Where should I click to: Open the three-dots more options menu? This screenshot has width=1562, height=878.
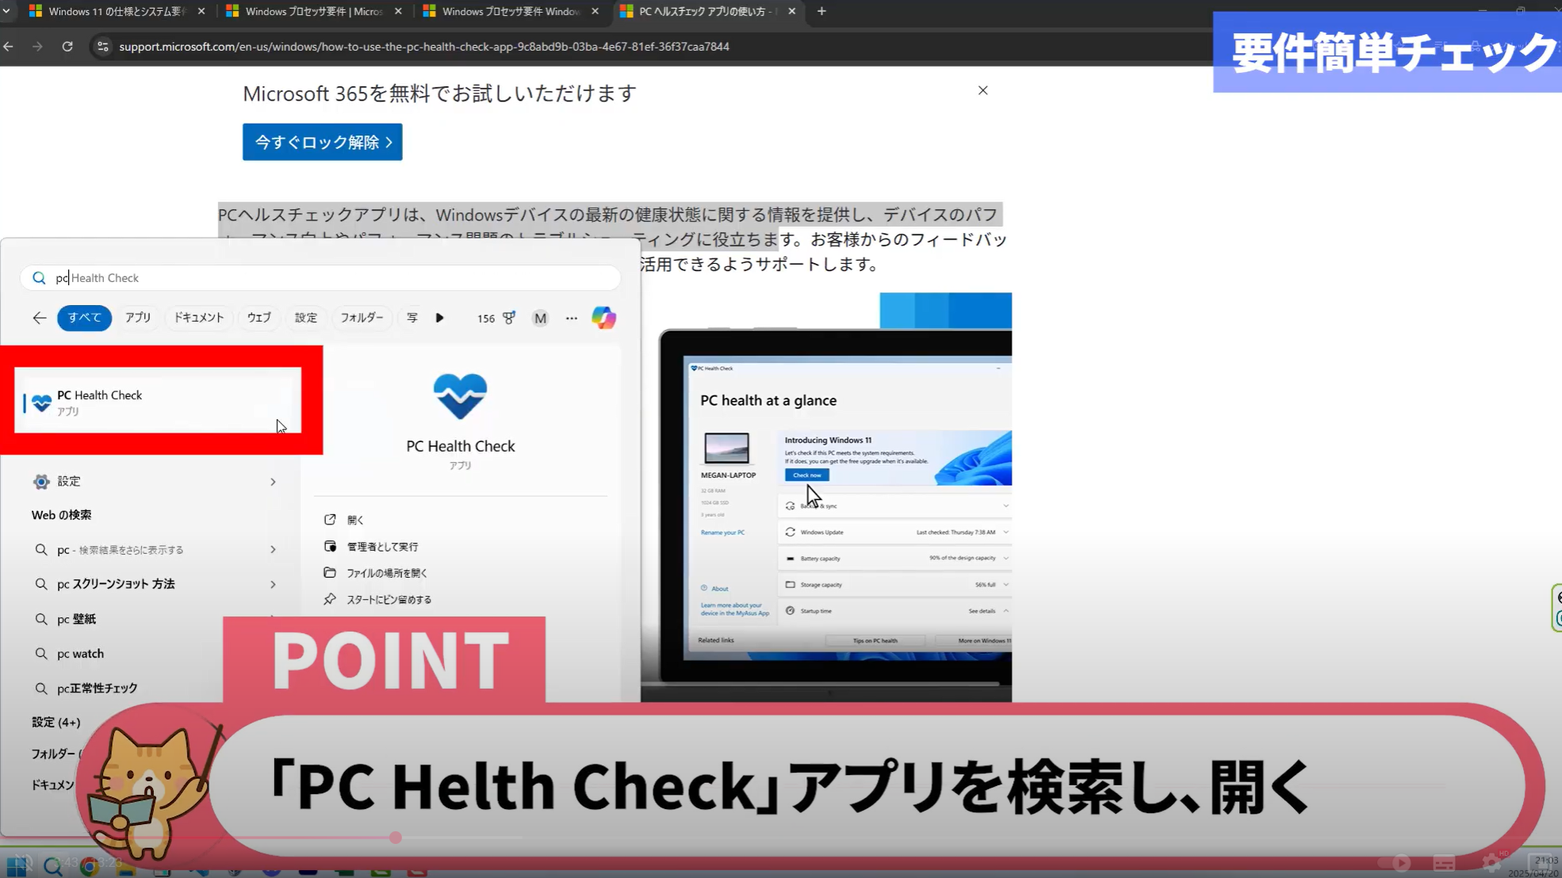pos(572,318)
